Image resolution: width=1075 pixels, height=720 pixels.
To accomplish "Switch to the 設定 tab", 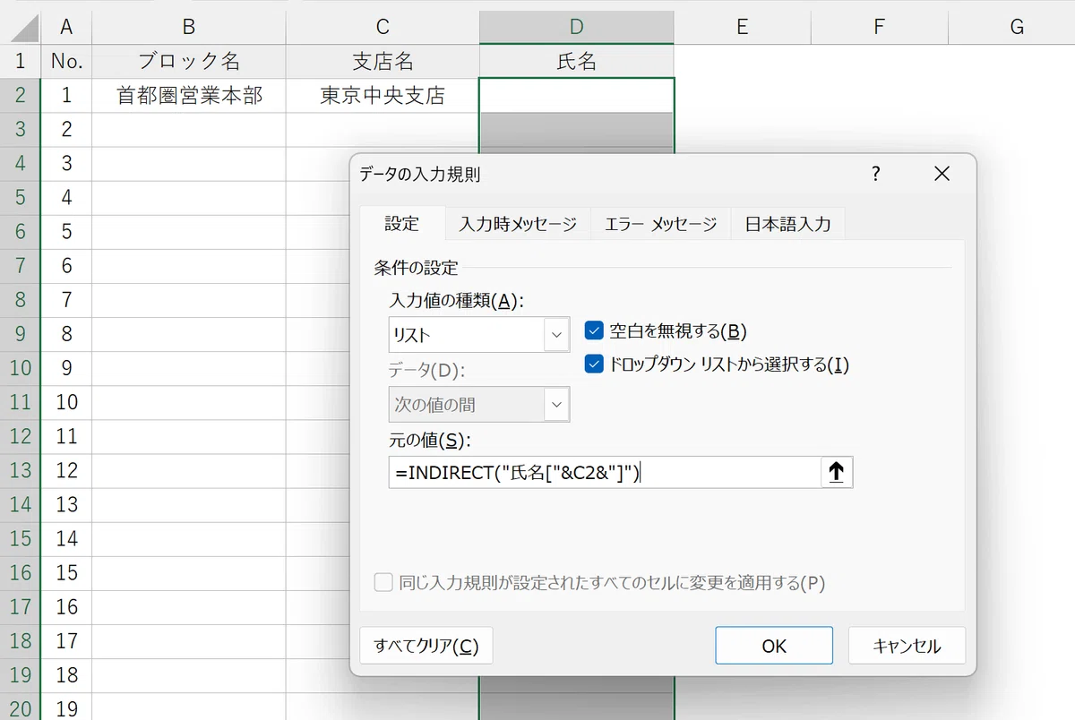I will point(402,224).
